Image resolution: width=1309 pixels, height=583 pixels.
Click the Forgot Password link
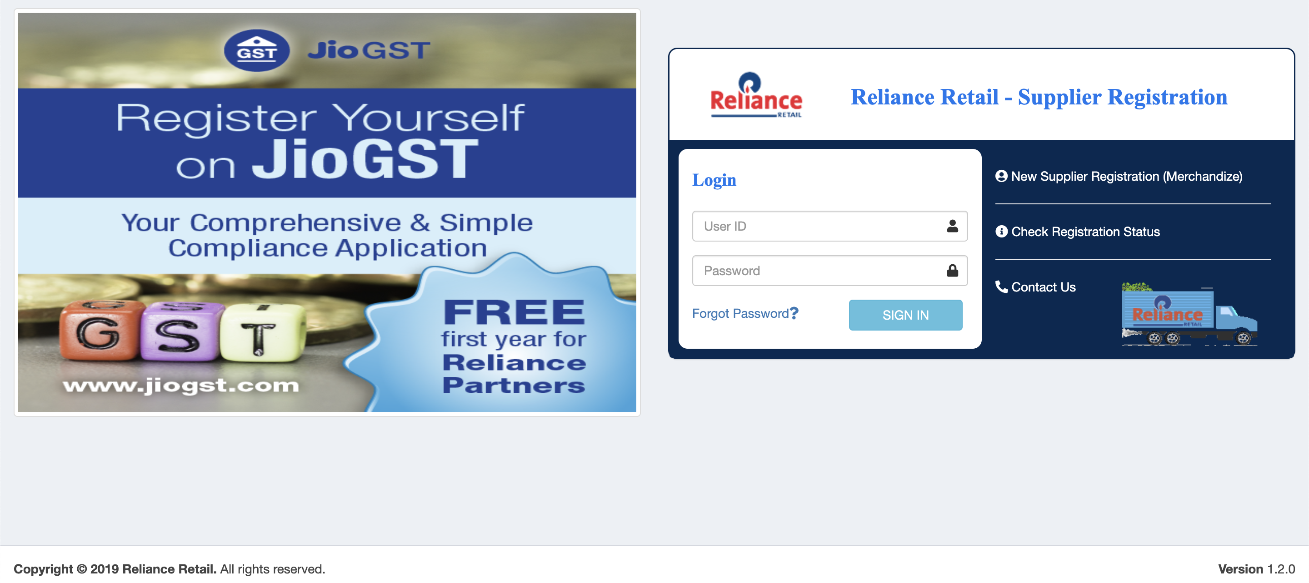tap(745, 313)
